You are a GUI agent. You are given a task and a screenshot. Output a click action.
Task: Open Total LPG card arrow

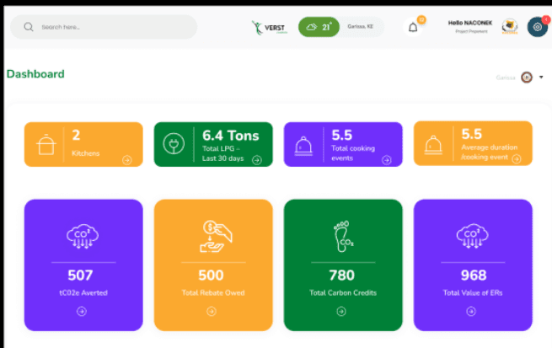click(256, 159)
